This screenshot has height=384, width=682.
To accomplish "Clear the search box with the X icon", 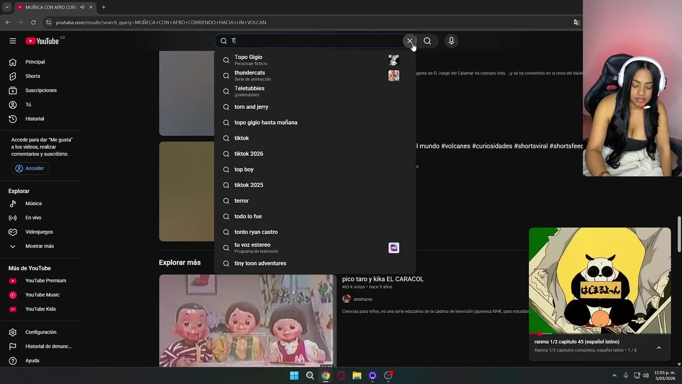I will click(x=410, y=41).
